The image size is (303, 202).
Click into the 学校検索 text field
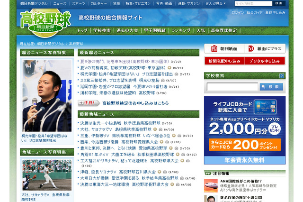click(232, 87)
